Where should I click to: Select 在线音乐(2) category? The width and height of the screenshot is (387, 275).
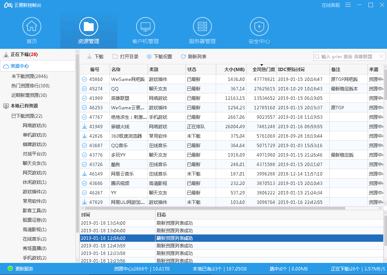(34, 239)
